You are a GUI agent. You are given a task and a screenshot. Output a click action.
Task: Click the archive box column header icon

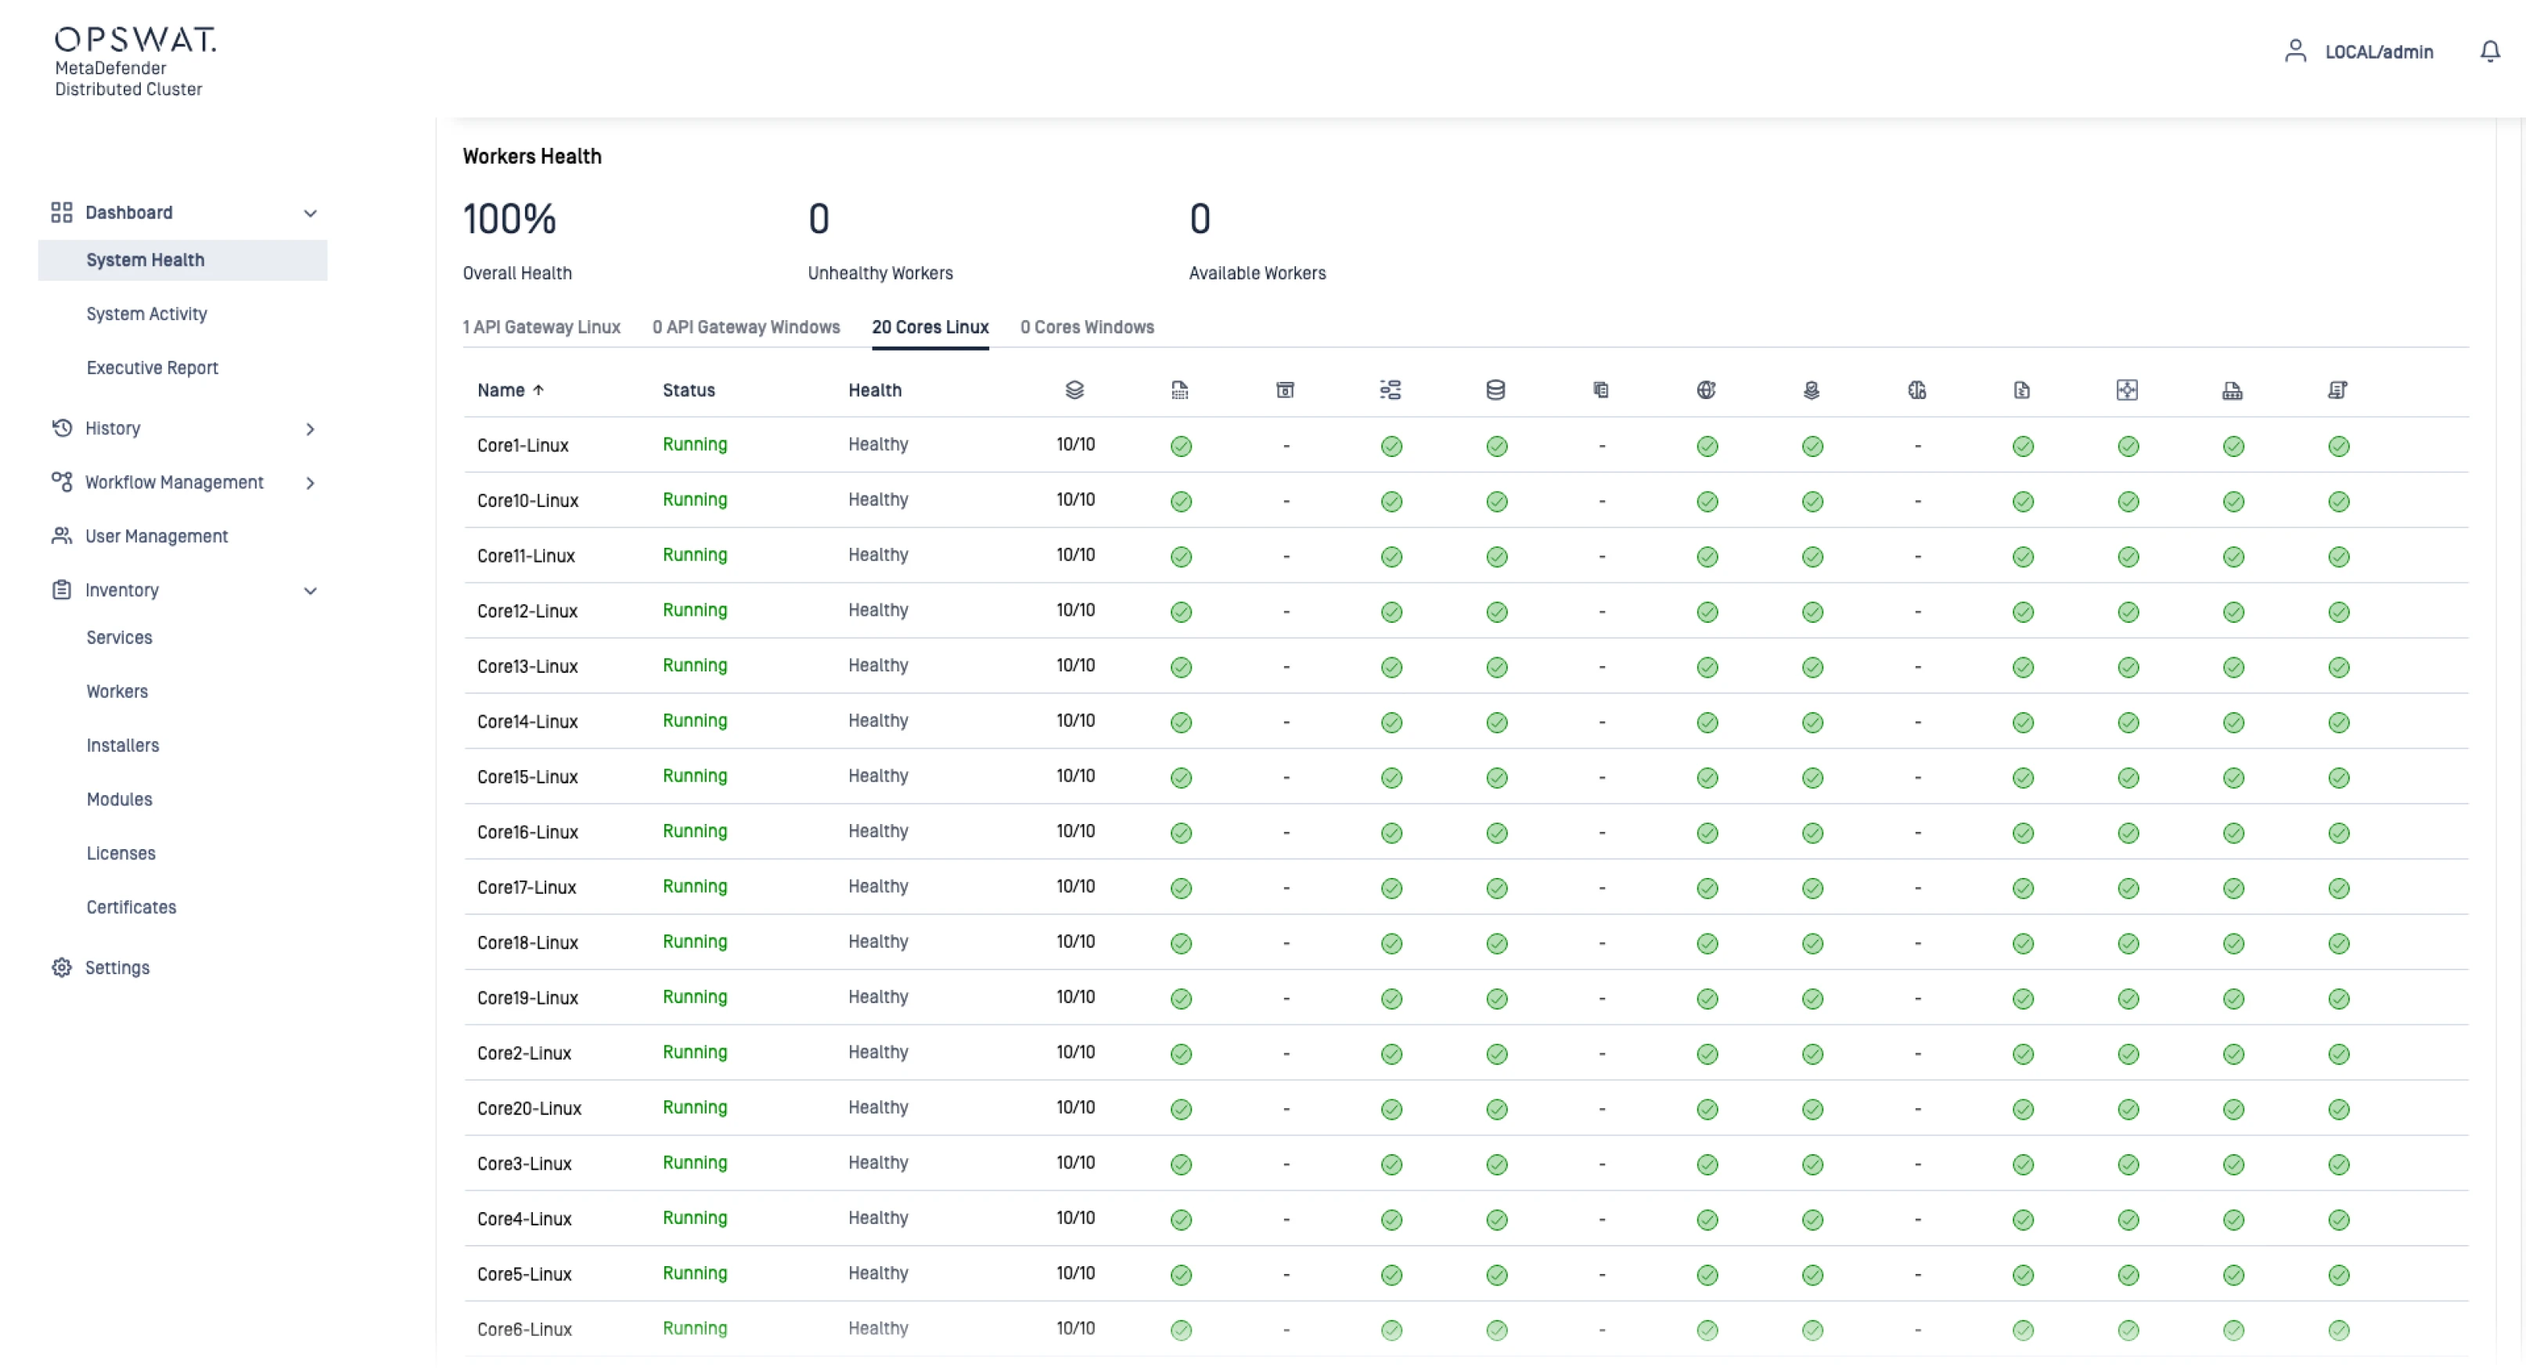tap(1285, 390)
